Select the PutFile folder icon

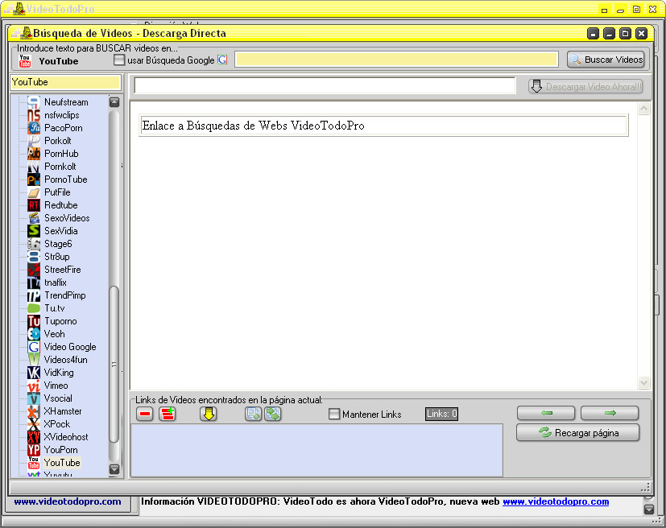click(x=34, y=192)
